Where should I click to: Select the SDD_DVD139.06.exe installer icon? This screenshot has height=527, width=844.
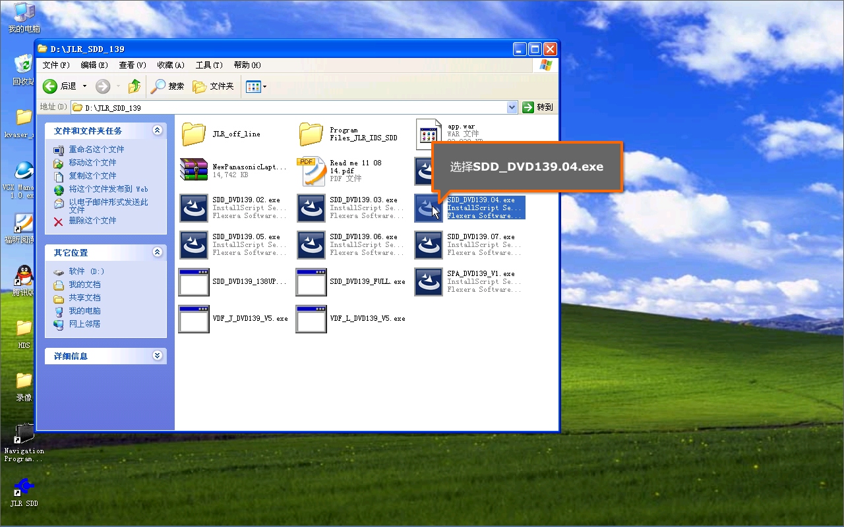click(x=311, y=245)
